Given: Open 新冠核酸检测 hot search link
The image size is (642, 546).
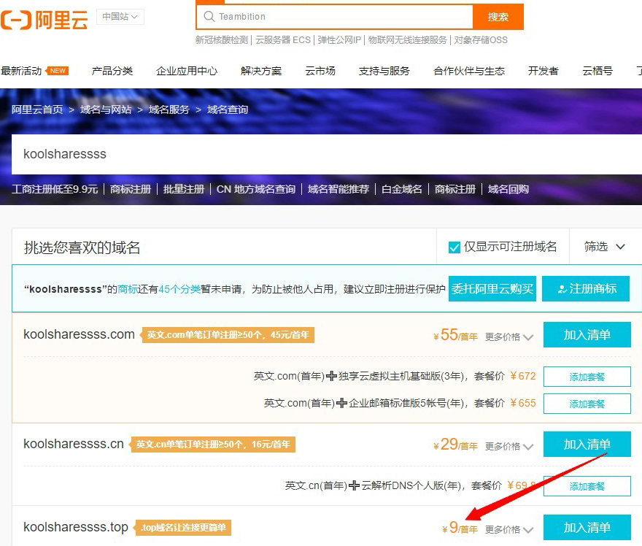Looking at the screenshot, I should (x=222, y=40).
